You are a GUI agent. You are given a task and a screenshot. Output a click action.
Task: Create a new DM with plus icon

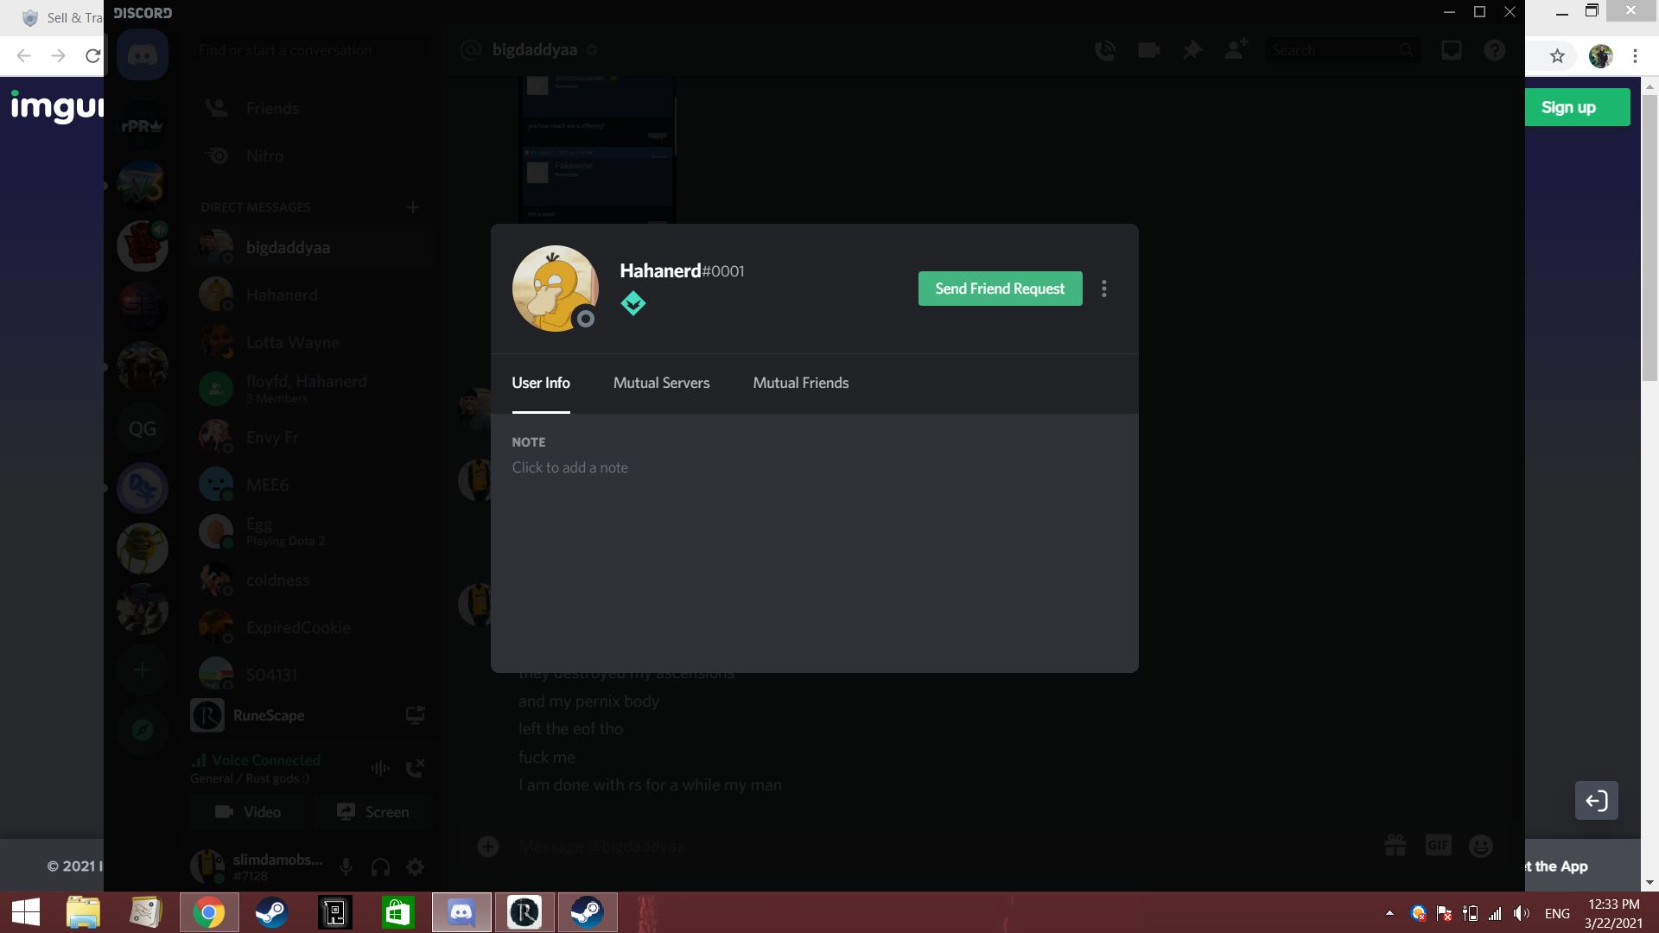(413, 207)
